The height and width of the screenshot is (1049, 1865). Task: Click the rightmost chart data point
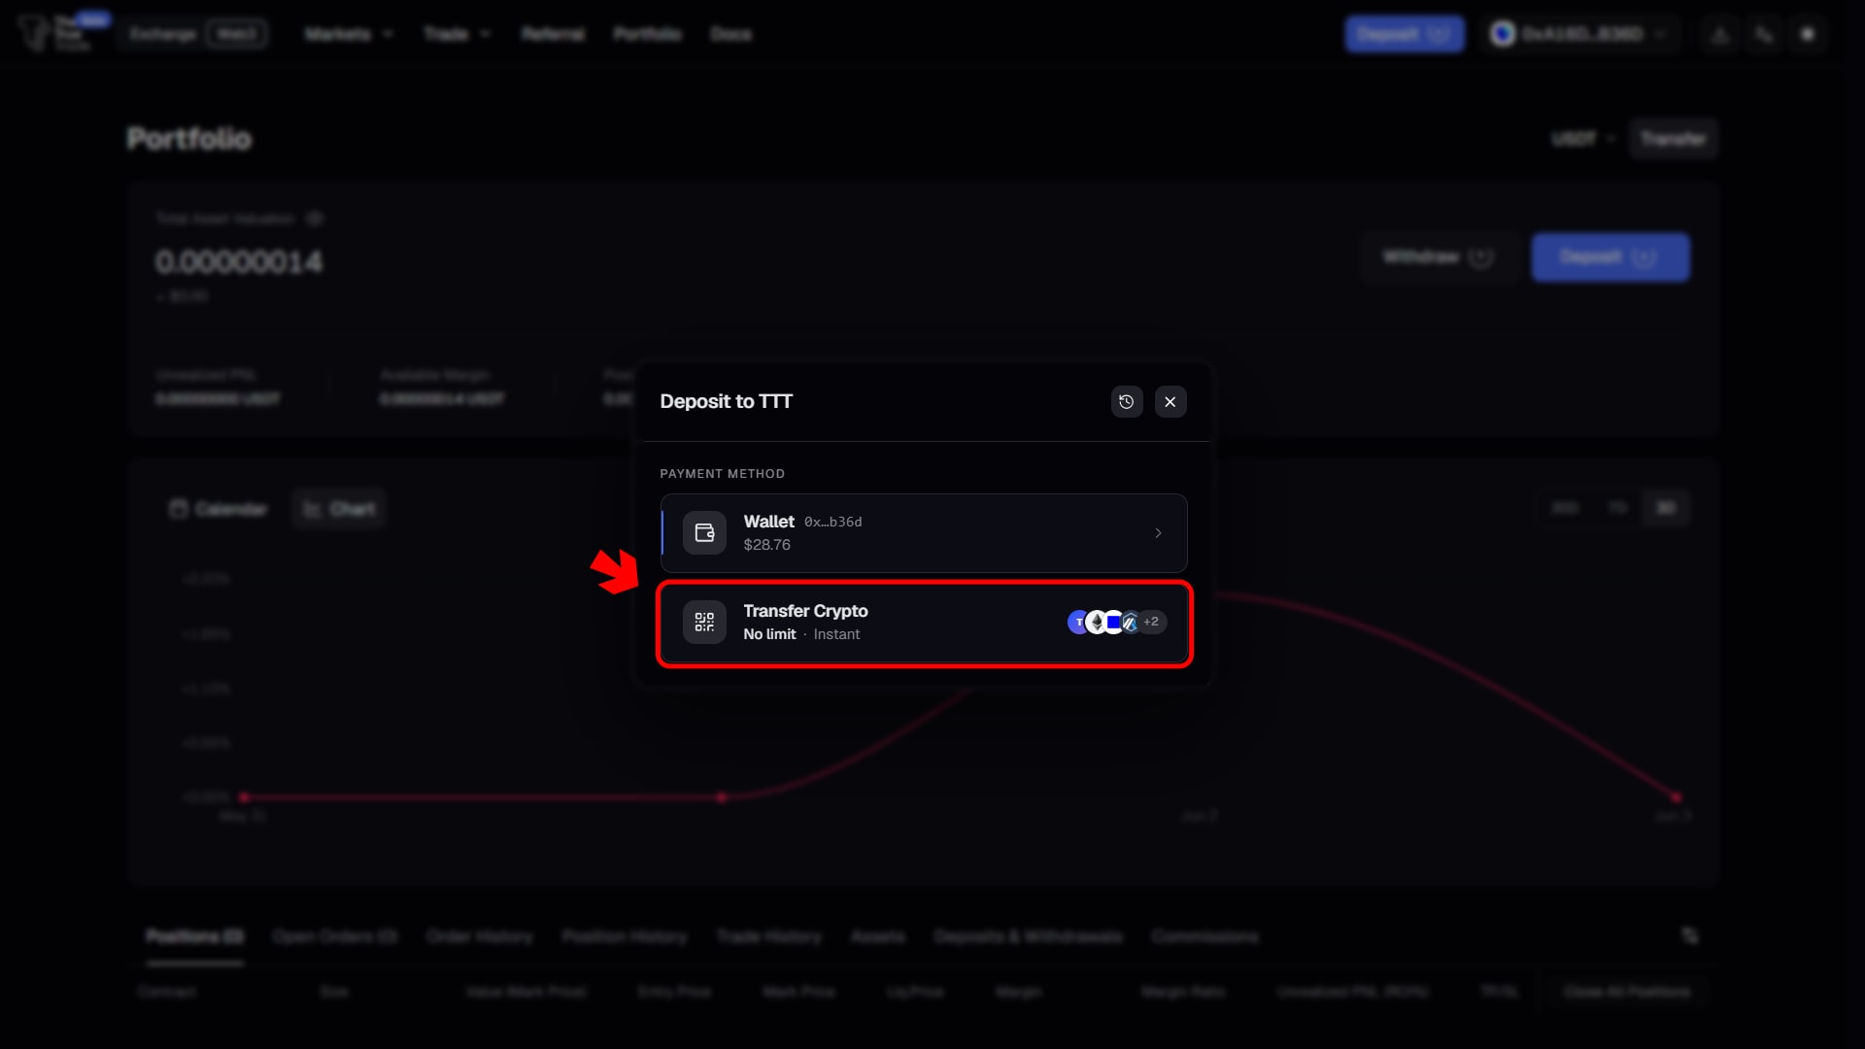click(1677, 797)
